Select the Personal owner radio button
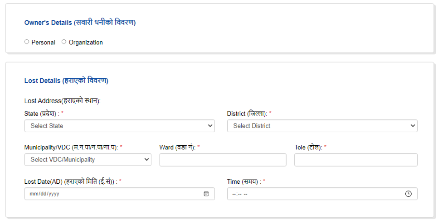 (27, 42)
